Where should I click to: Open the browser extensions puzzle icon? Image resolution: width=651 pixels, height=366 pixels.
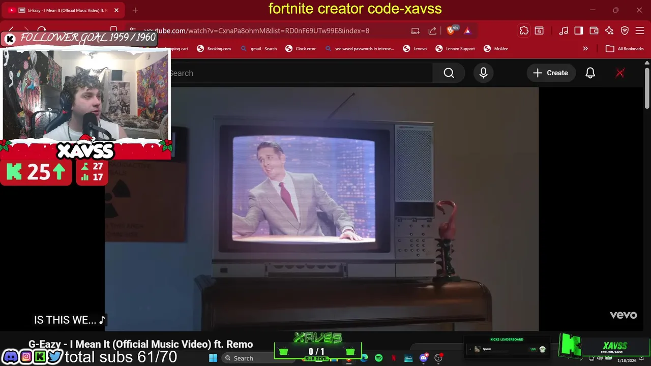[x=524, y=30]
